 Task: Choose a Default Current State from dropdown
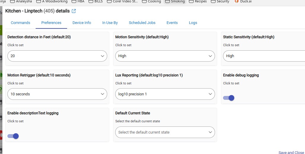[165, 132]
